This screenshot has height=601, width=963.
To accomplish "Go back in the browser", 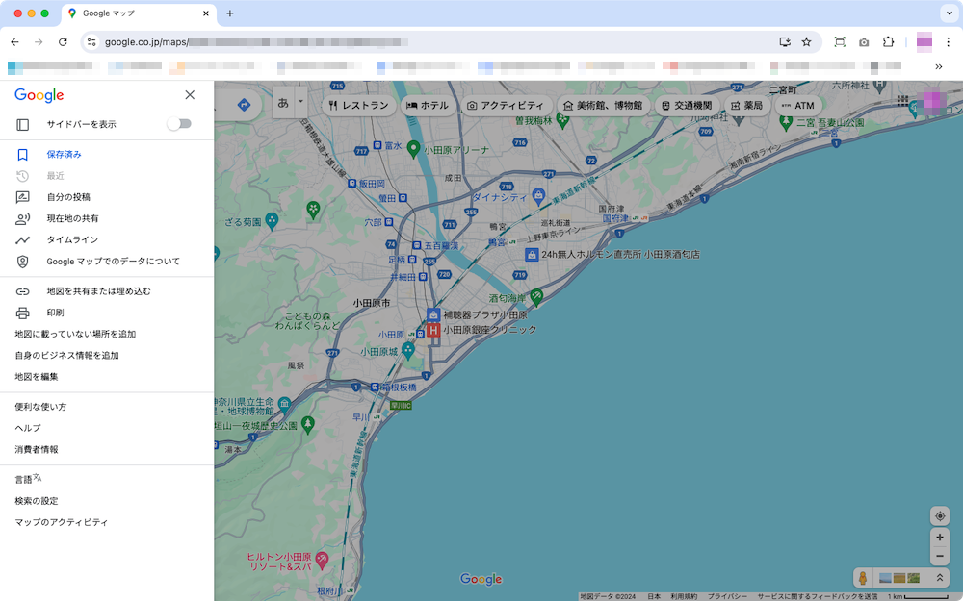I will click(x=14, y=41).
